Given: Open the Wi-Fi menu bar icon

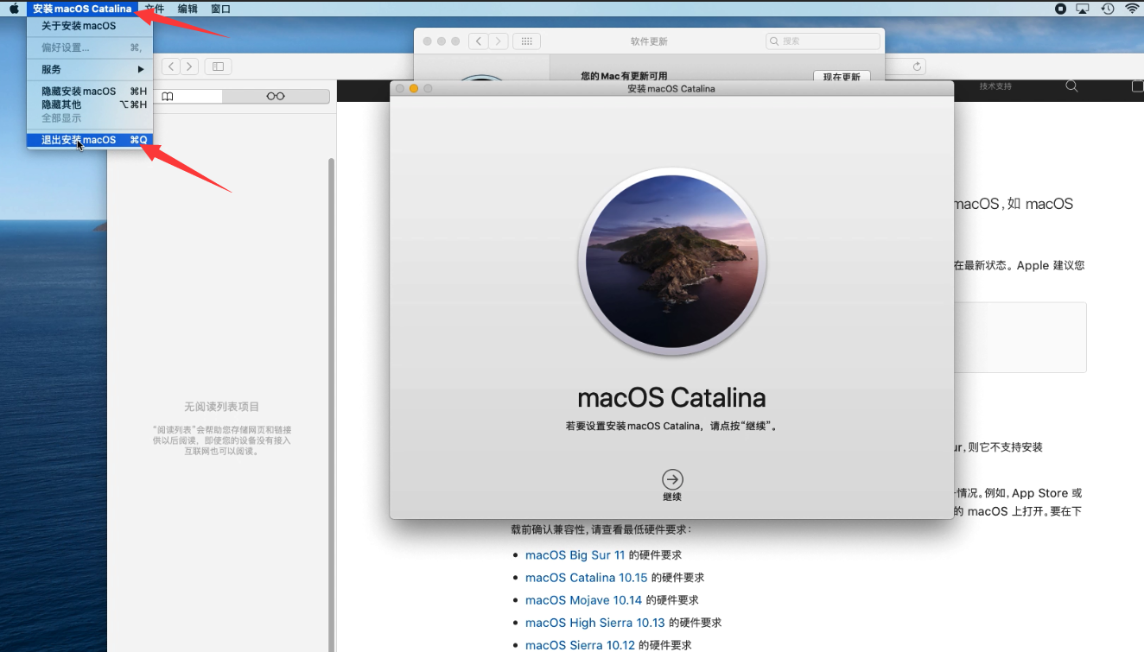Looking at the screenshot, I should tap(1132, 9).
